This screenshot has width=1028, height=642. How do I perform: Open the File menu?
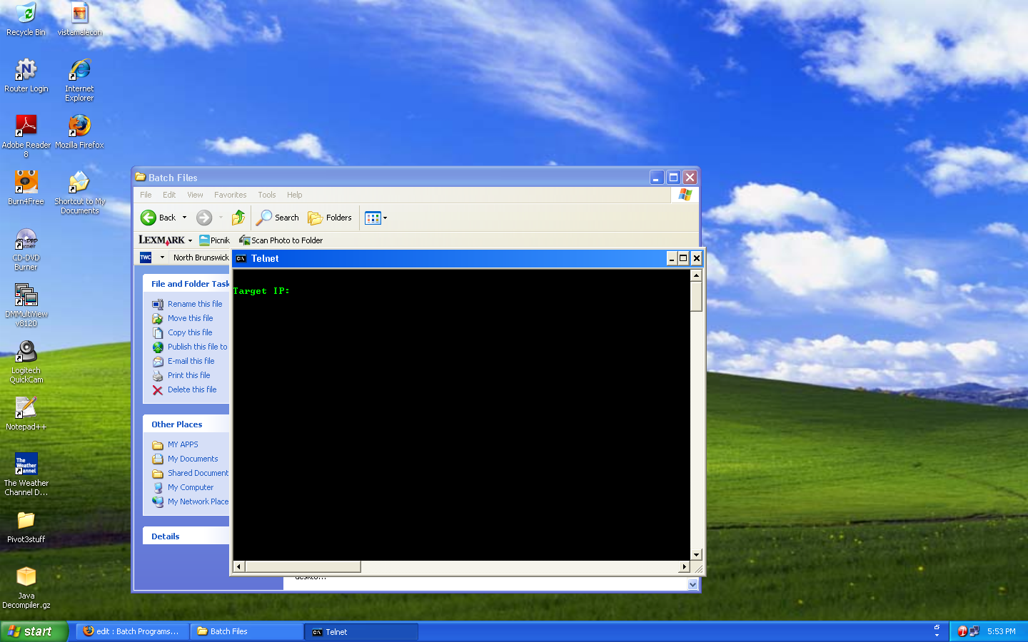coord(146,195)
